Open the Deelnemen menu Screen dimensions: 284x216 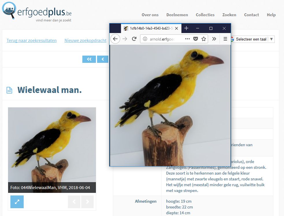point(177,15)
